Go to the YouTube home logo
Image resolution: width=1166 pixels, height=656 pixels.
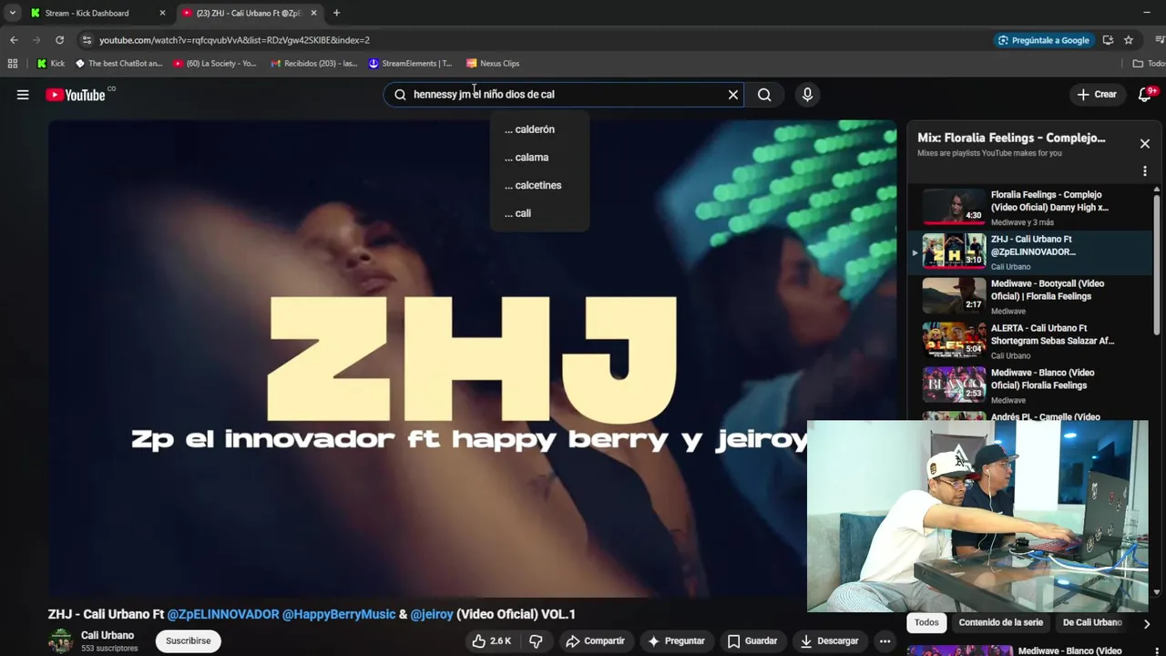click(x=76, y=95)
